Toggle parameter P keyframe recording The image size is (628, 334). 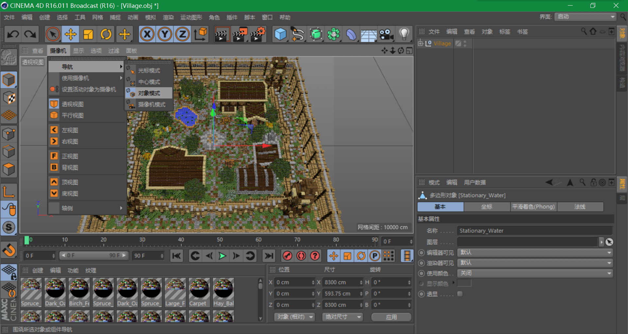[375, 256]
